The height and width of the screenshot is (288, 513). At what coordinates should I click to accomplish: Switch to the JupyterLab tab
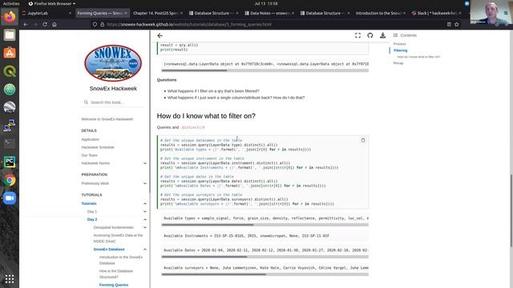[46, 13]
